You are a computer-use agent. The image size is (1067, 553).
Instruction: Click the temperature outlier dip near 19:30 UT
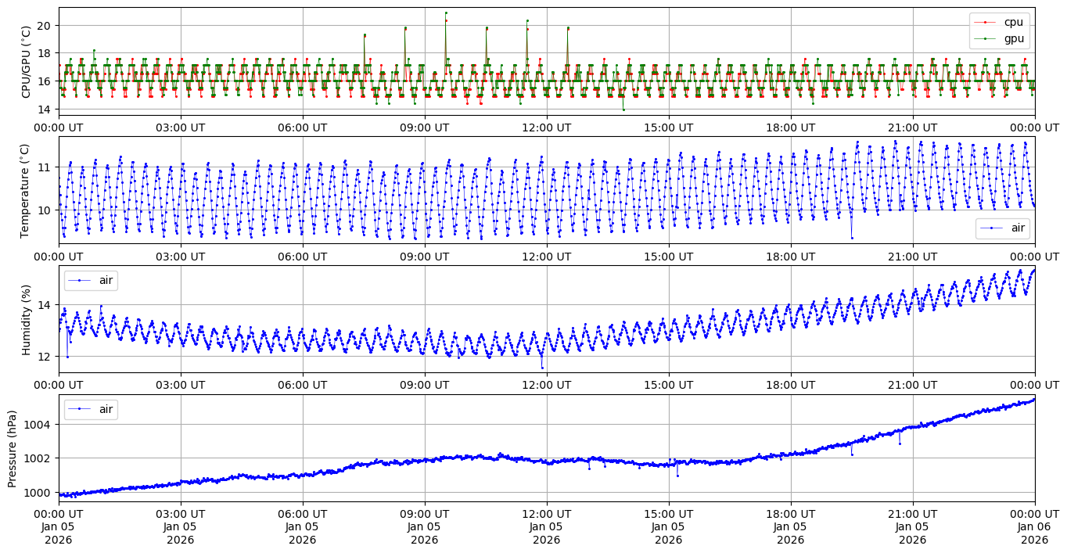852,238
